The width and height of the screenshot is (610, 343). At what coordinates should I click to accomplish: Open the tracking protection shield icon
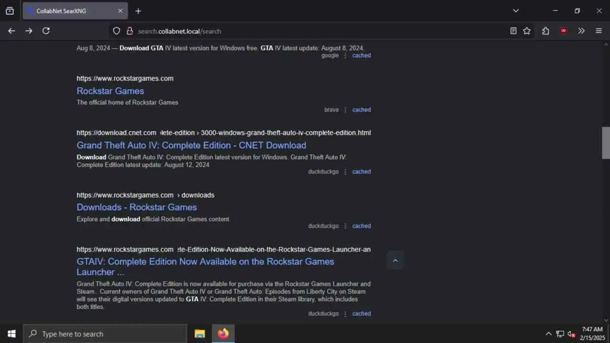[x=116, y=31]
